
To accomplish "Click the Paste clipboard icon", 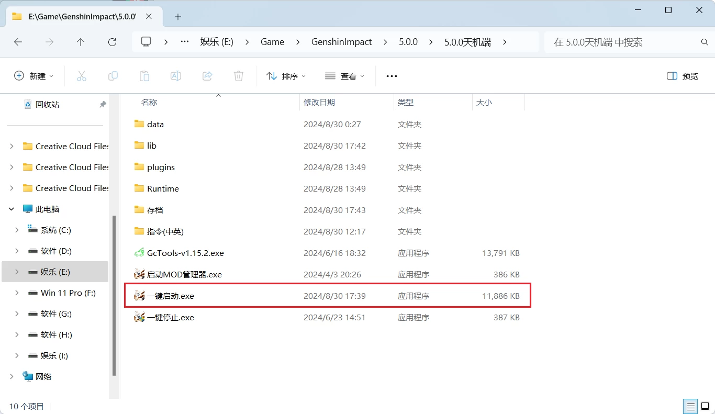I will click(x=144, y=76).
